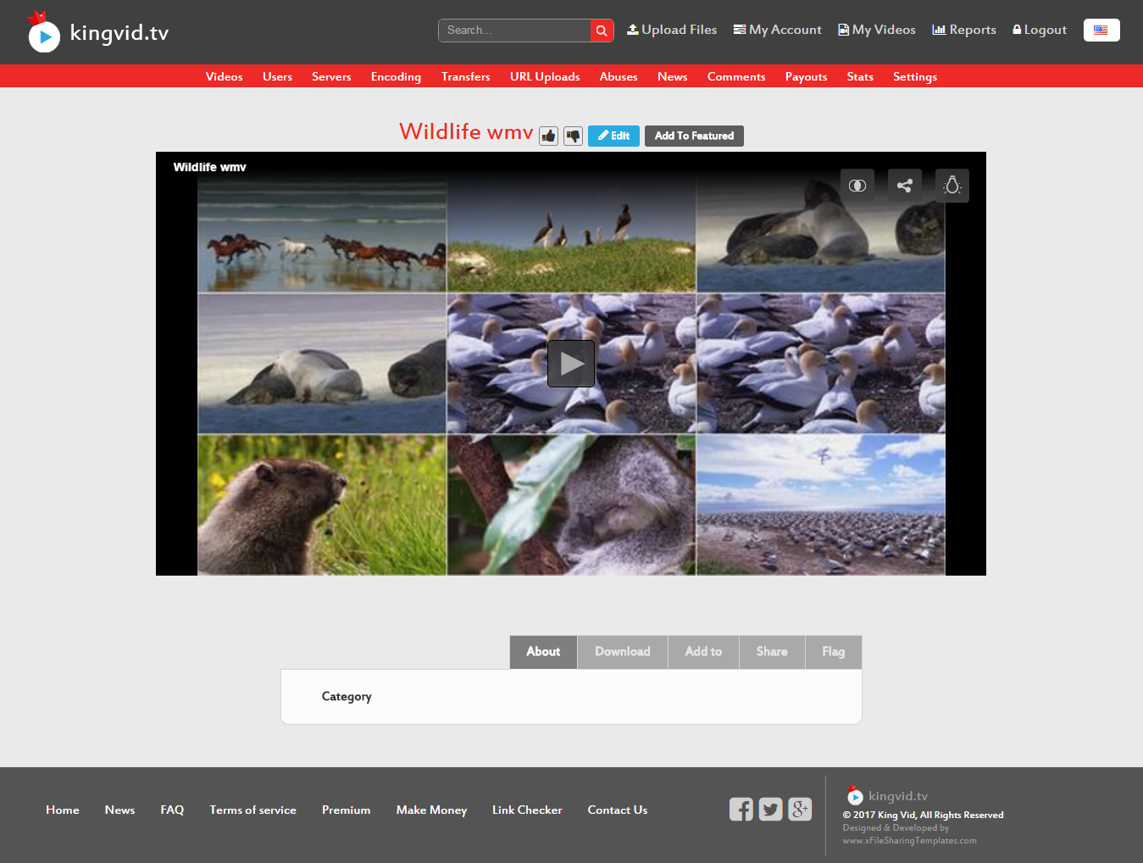The image size is (1143, 863).
Task: Click the thumbs down dislike icon
Action: (574, 136)
